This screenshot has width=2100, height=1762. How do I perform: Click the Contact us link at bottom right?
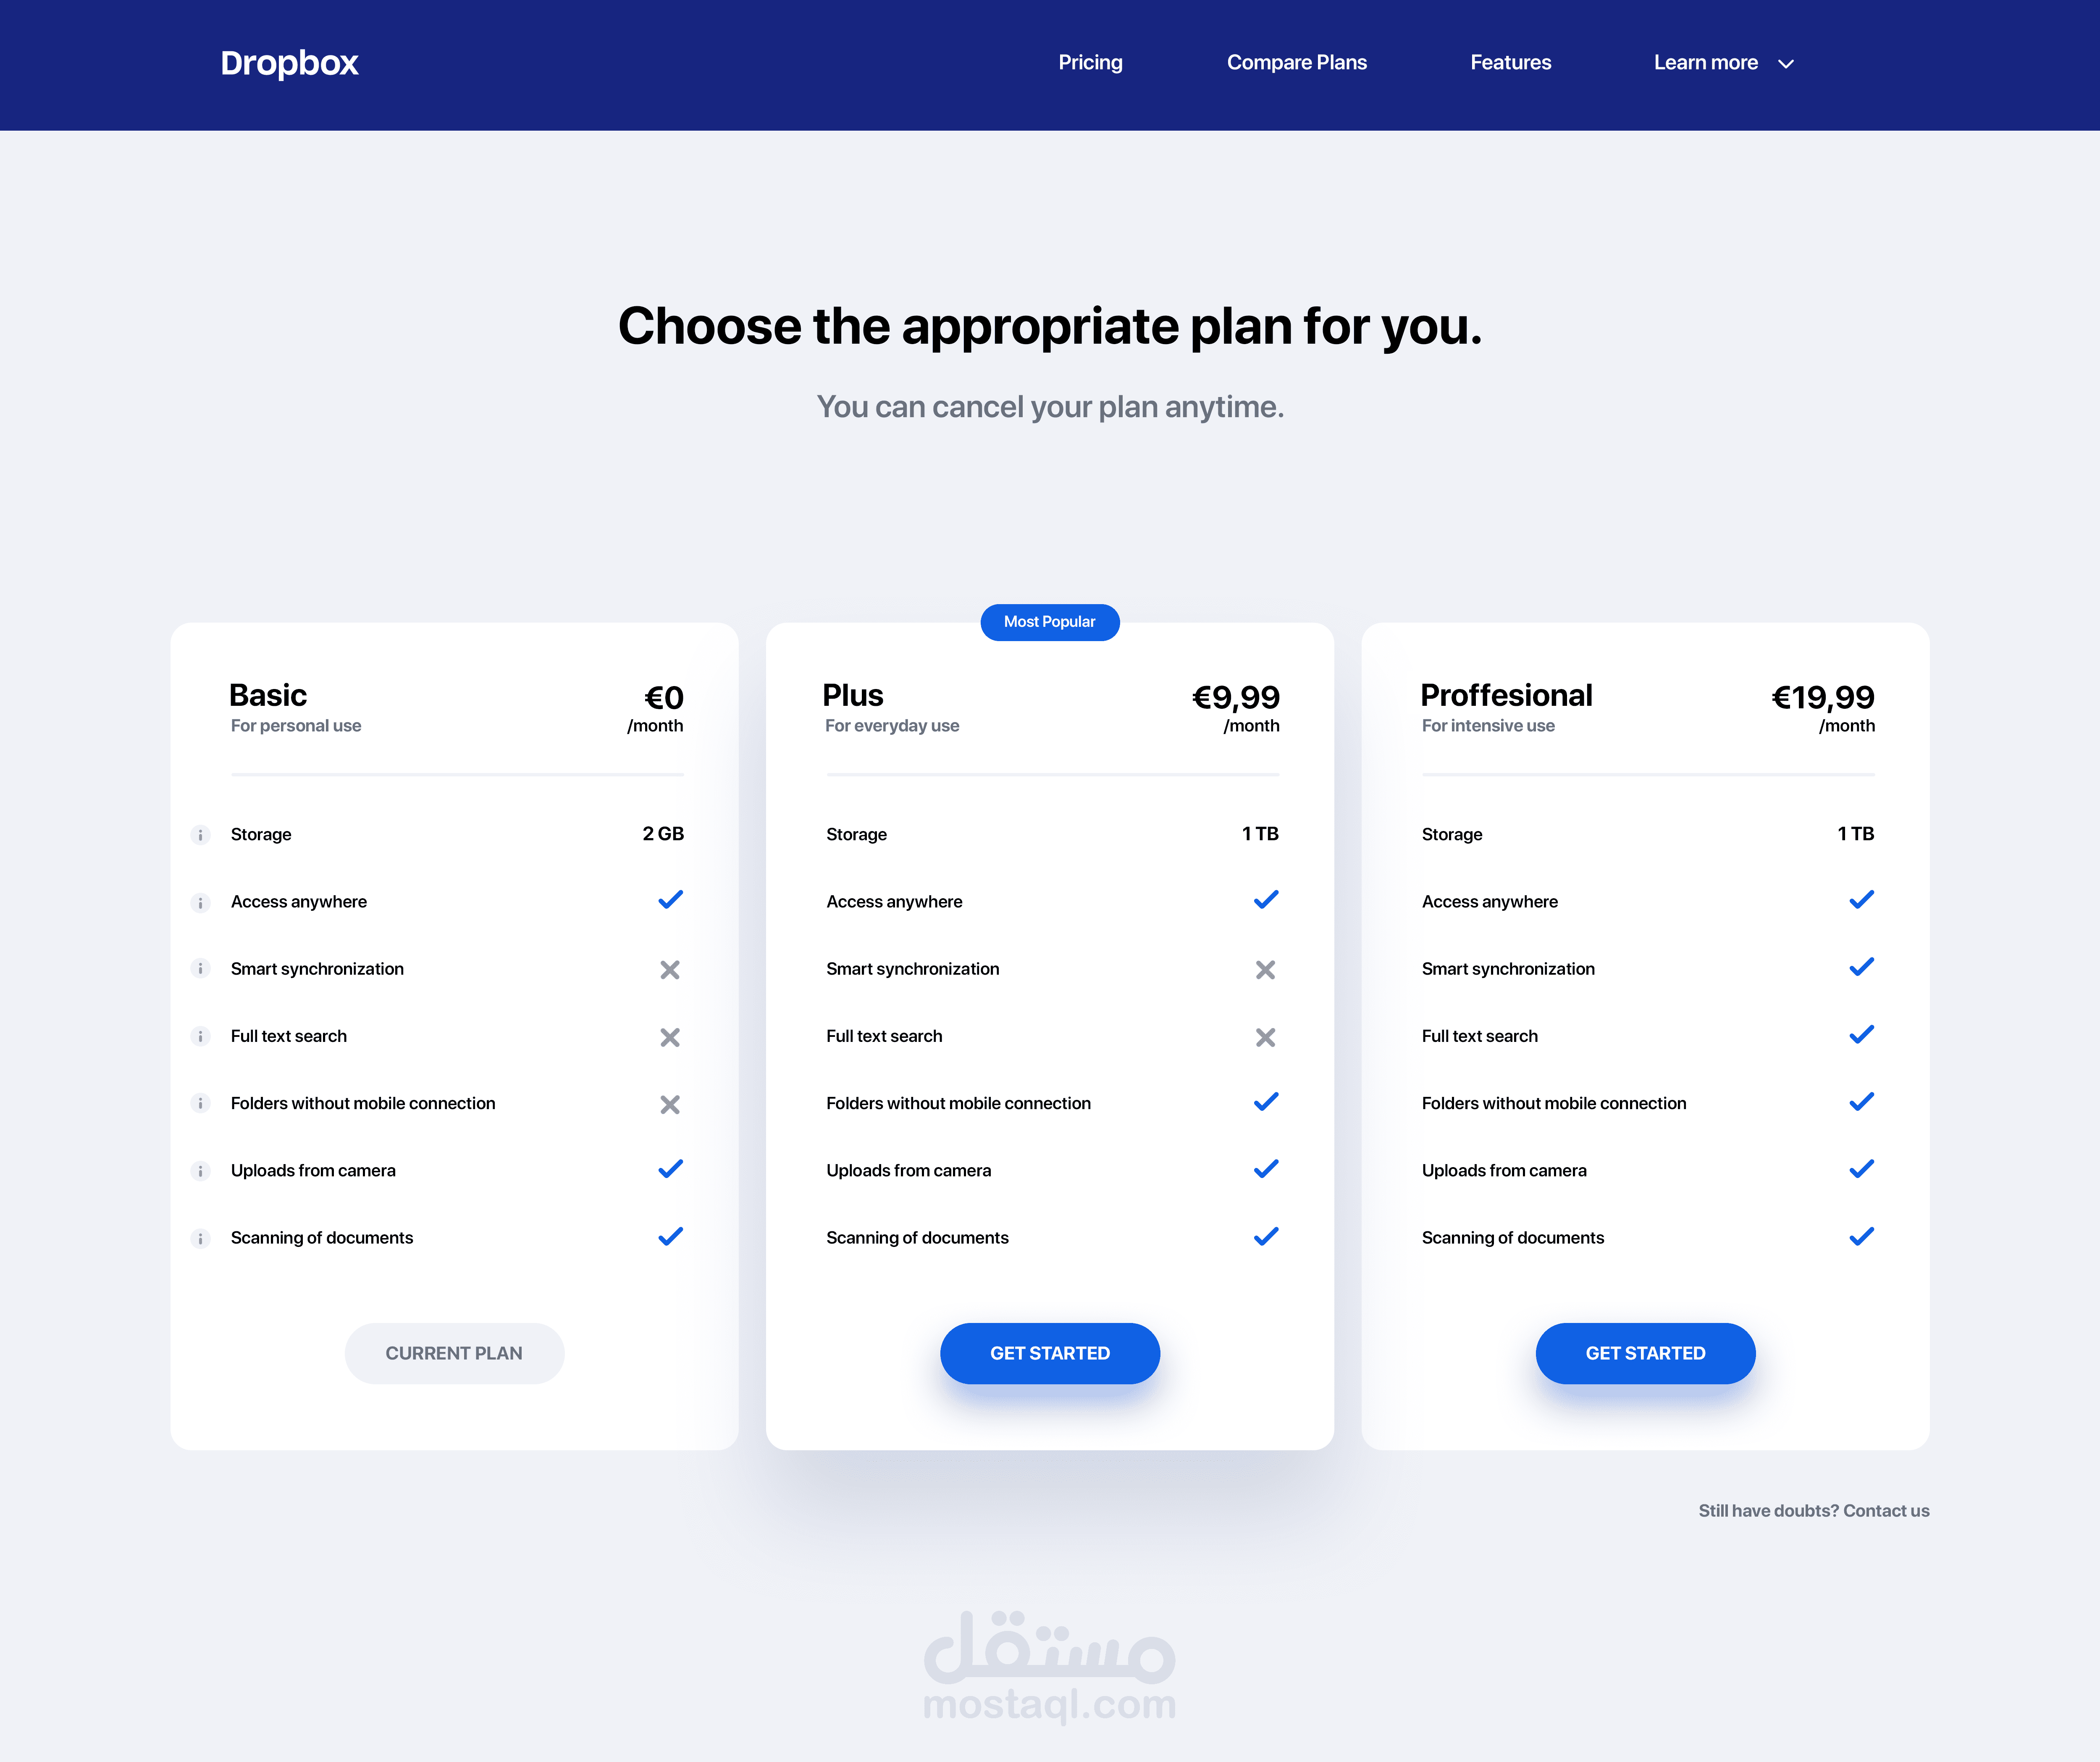tap(1885, 1509)
